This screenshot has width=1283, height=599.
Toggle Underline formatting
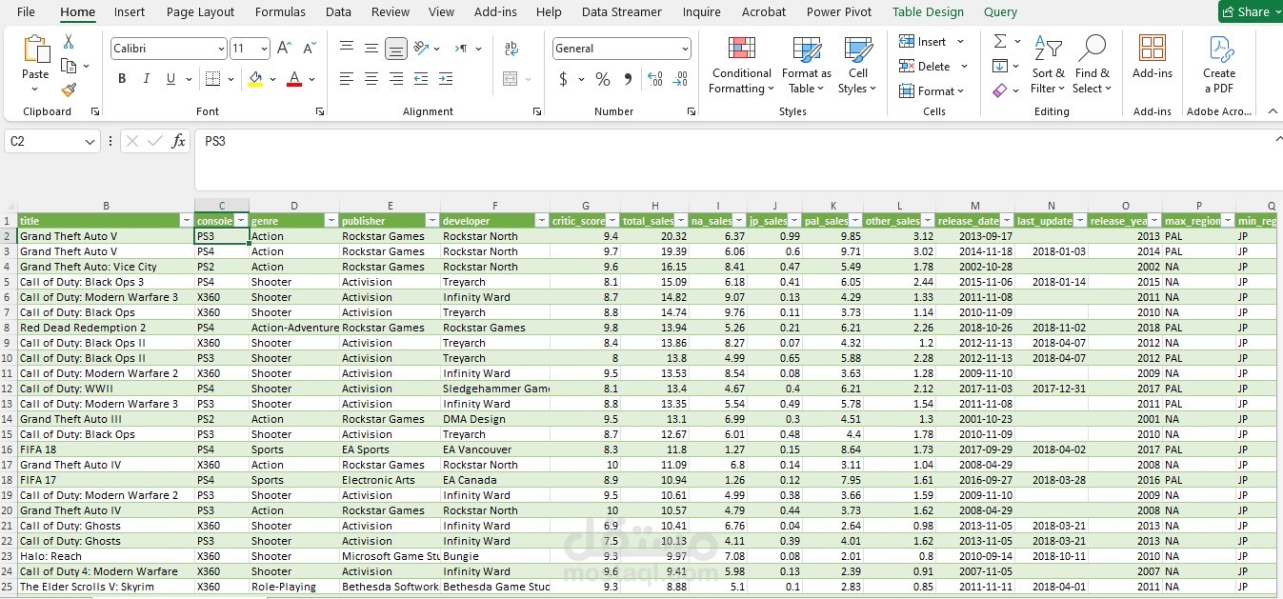pyautogui.click(x=171, y=78)
